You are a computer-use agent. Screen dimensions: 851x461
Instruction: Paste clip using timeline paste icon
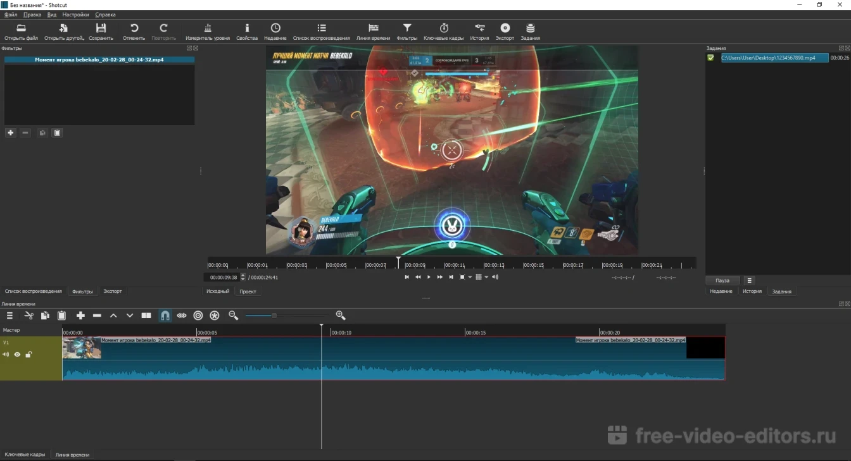tap(61, 316)
